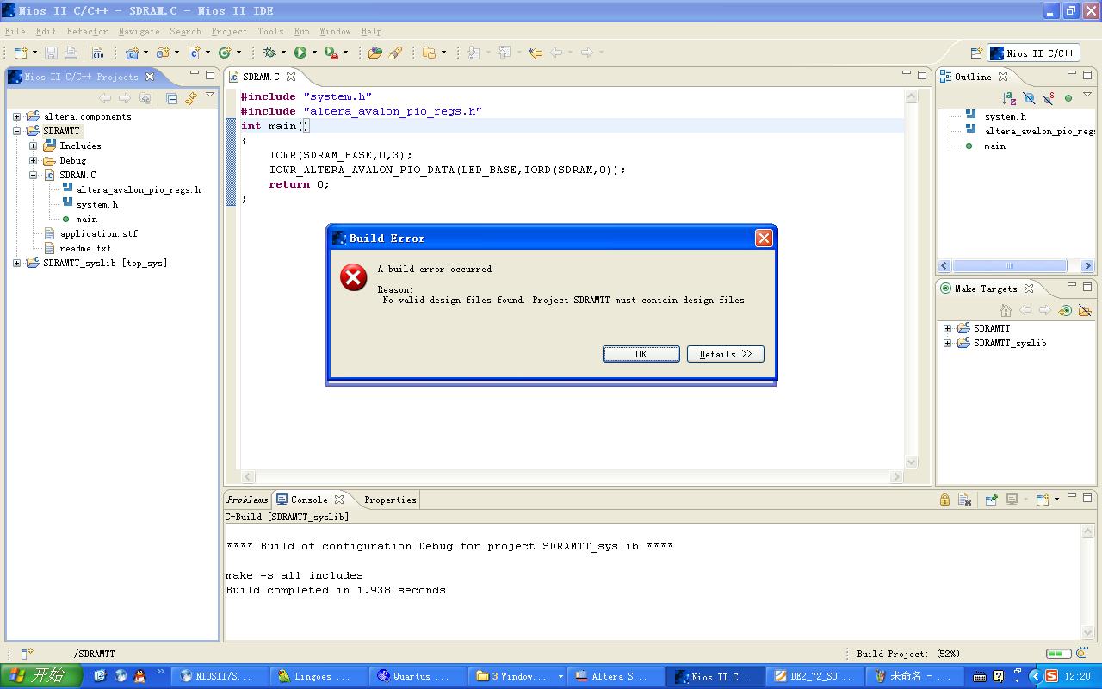Click the Open Type icon in toolbar
Screen dimensions: 1102x689
[x=375, y=53]
